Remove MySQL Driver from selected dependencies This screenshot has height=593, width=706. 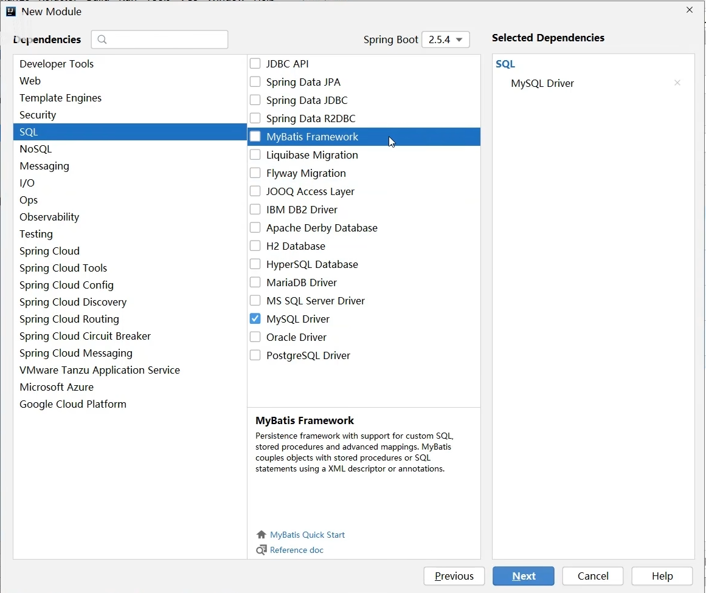[x=677, y=83]
